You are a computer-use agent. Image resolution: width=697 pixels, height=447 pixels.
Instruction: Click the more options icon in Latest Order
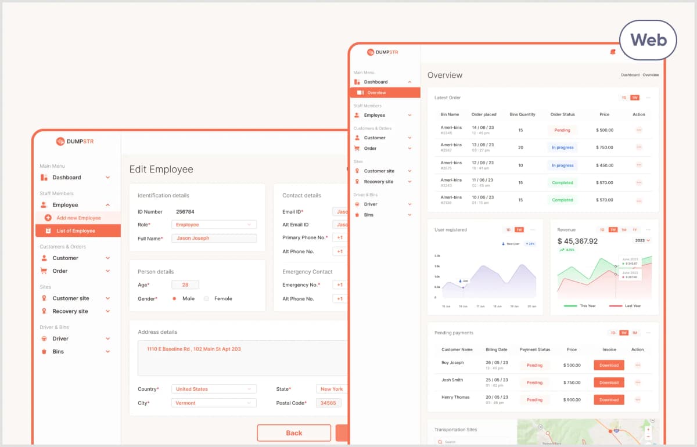[648, 98]
